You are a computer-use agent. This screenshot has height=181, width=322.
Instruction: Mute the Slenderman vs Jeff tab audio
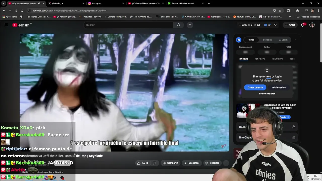click(39, 4)
